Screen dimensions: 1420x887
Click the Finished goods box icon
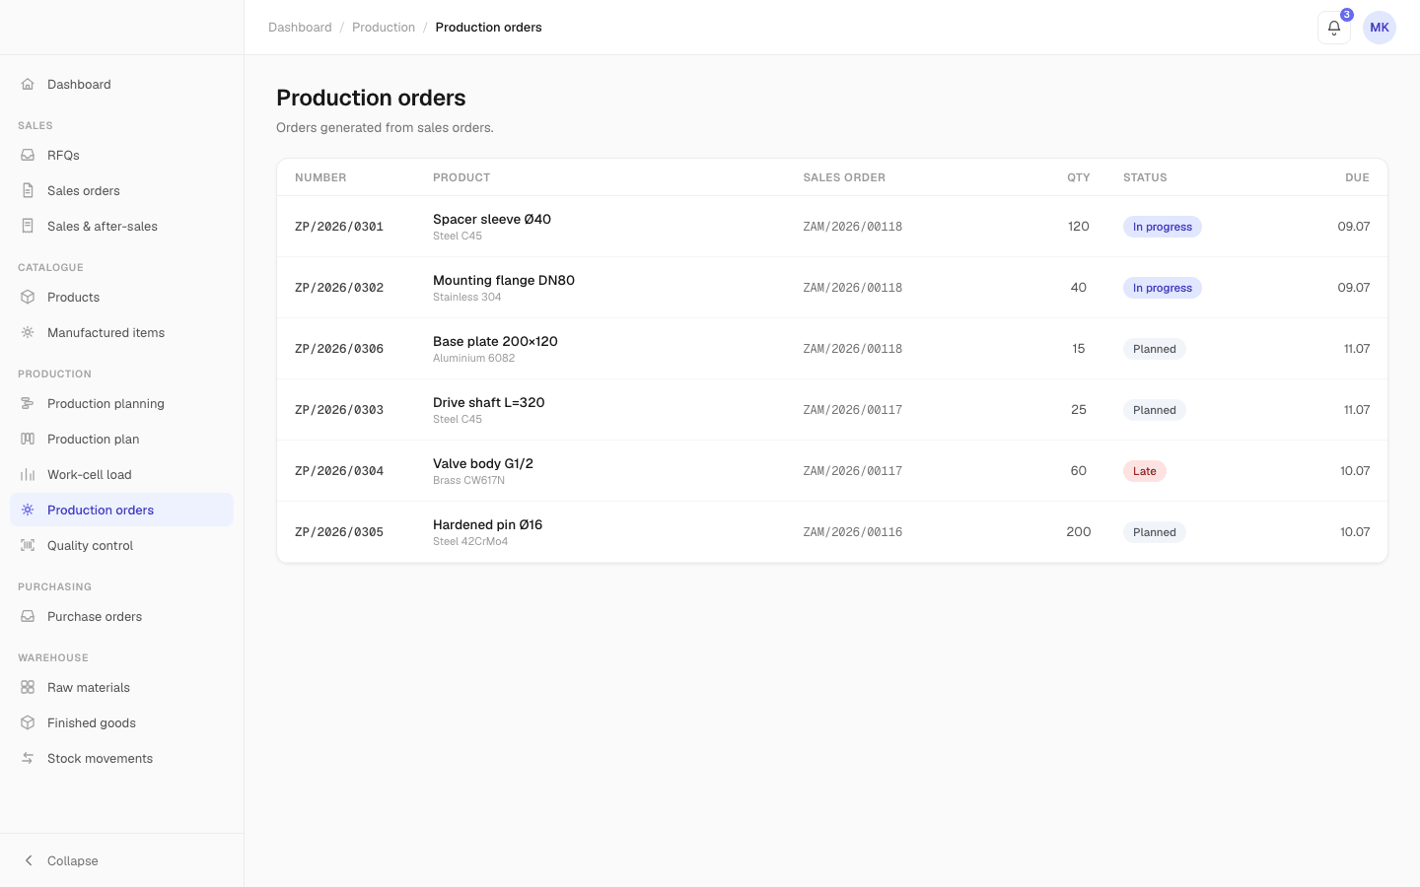coord(28,722)
